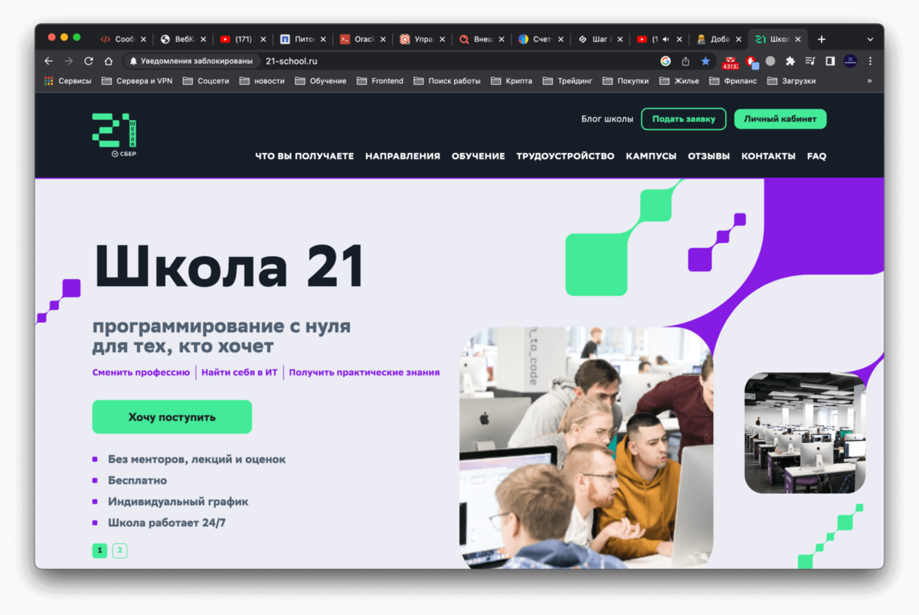
Task: Switch to the Упра tab
Action: click(x=422, y=39)
